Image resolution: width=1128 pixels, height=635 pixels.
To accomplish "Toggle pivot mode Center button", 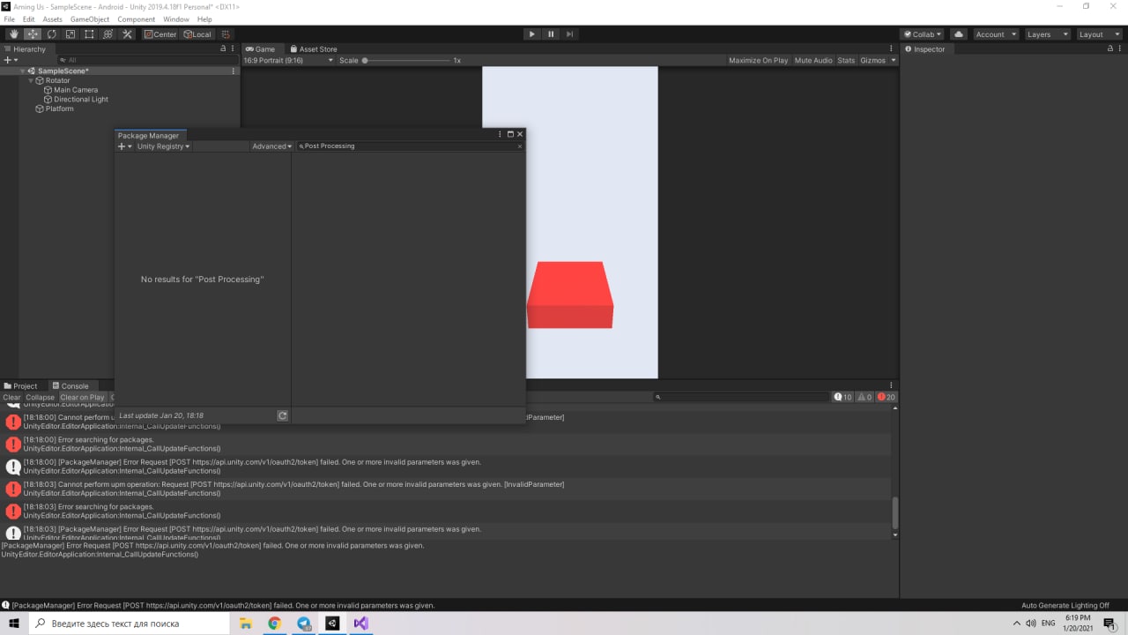I will (160, 34).
